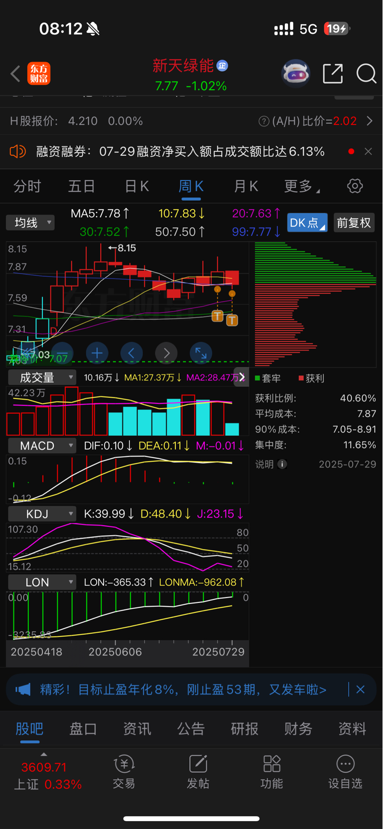Move chart left with previous arrow
Image resolution: width=383 pixels, height=829 pixels.
pos(131,353)
